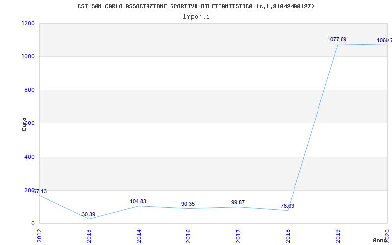Click the 2018 x-axis label
Image resolution: width=392 pixels, height=245 pixels.
tap(288, 236)
